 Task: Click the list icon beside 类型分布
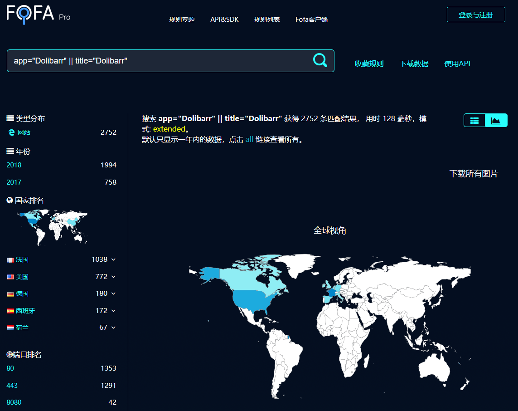click(x=10, y=118)
